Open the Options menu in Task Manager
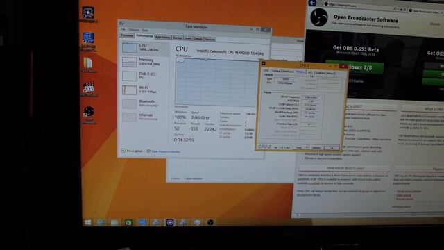Image resolution: width=444 pixels, height=250 pixels. tap(133, 30)
